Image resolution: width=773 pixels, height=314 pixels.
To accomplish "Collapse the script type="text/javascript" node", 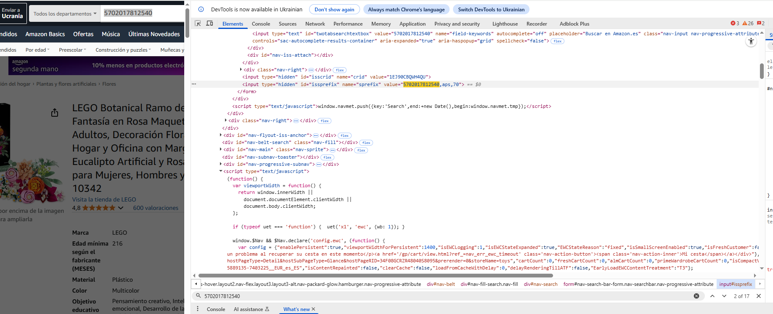I will pyautogui.click(x=221, y=171).
